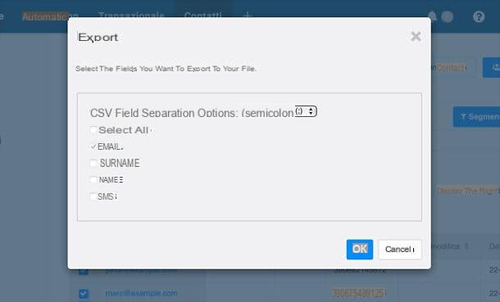Click the filter icon on Segment button
The height and width of the screenshot is (302, 500).
point(463,117)
